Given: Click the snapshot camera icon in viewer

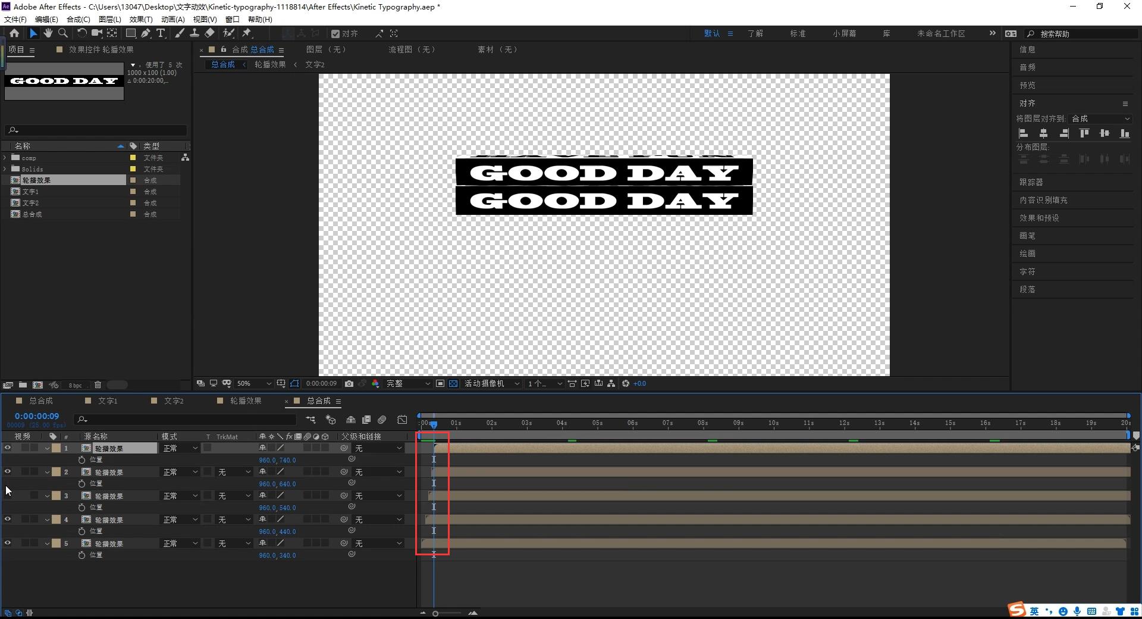Looking at the screenshot, I should tap(349, 384).
